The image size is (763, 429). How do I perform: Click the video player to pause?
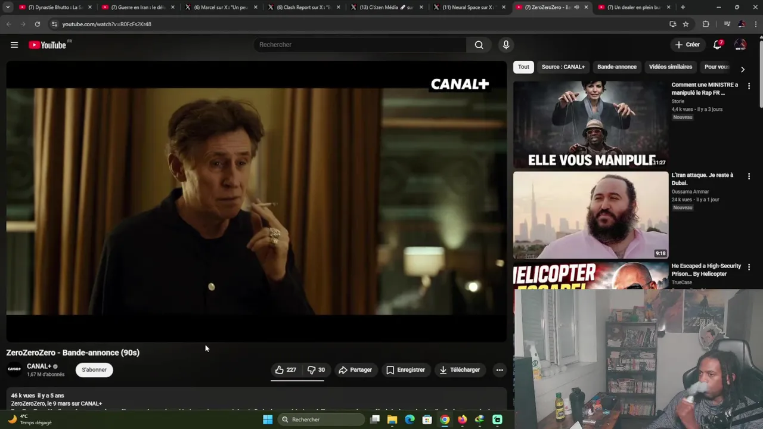click(256, 201)
